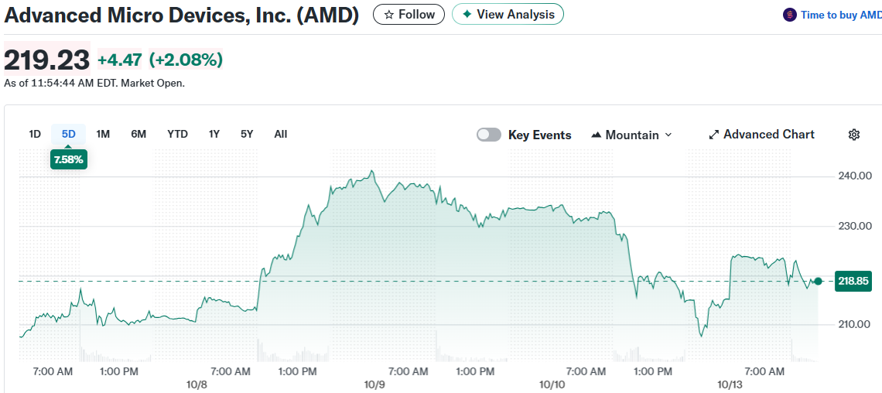Toggle the Key Events switch
The height and width of the screenshot is (393, 882).
click(x=489, y=135)
